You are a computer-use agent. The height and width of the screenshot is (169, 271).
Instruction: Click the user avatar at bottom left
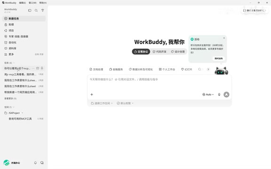(x=7, y=163)
